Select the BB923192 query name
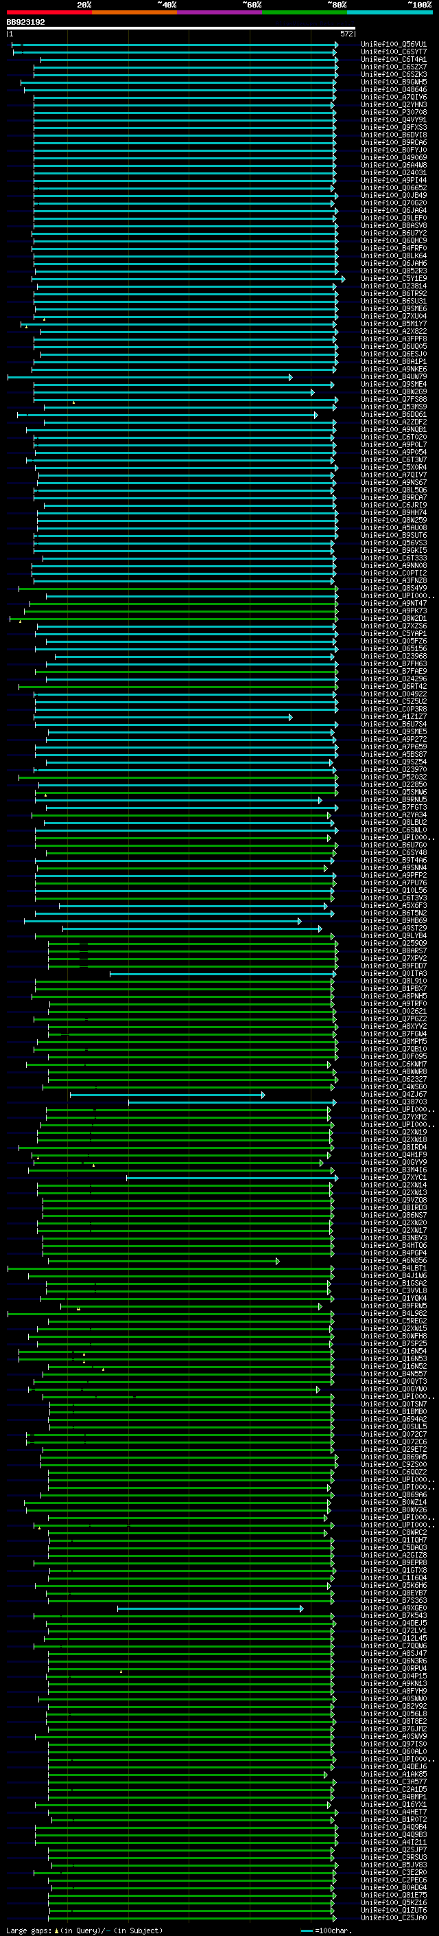Screen dimensions: 439x1936 click(x=25, y=22)
